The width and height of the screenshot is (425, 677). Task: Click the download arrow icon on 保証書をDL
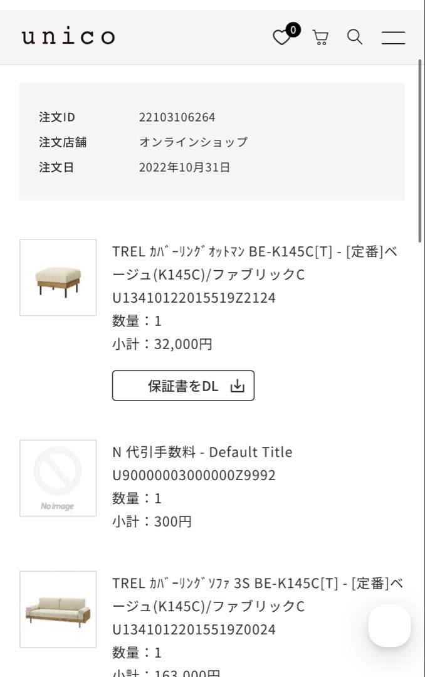point(237,386)
